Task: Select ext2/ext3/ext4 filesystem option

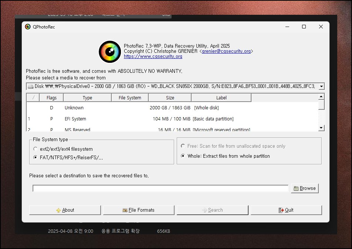Action: pos(63,149)
